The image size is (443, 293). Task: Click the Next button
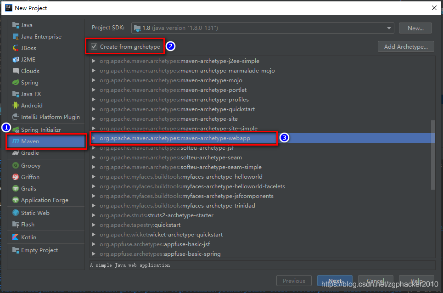coord(335,281)
